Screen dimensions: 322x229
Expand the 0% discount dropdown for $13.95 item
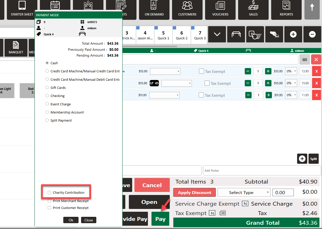pos(291,71)
